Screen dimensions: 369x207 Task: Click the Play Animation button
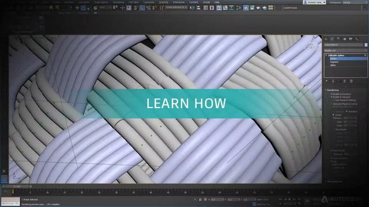tap(289, 200)
